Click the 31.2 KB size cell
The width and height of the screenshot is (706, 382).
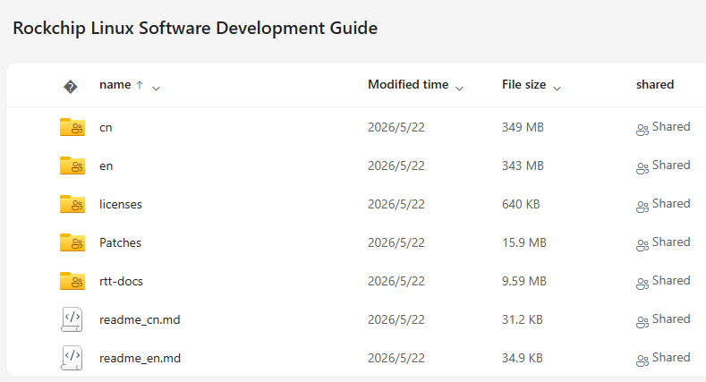(523, 320)
